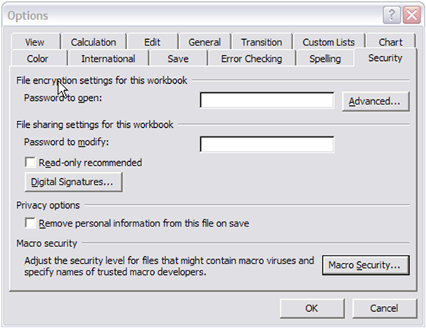Select the Chart tab
The width and height of the screenshot is (426, 328).
(x=390, y=43)
